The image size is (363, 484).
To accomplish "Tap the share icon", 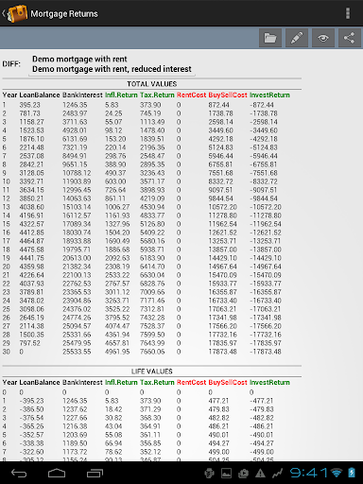I will (x=350, y=38).
